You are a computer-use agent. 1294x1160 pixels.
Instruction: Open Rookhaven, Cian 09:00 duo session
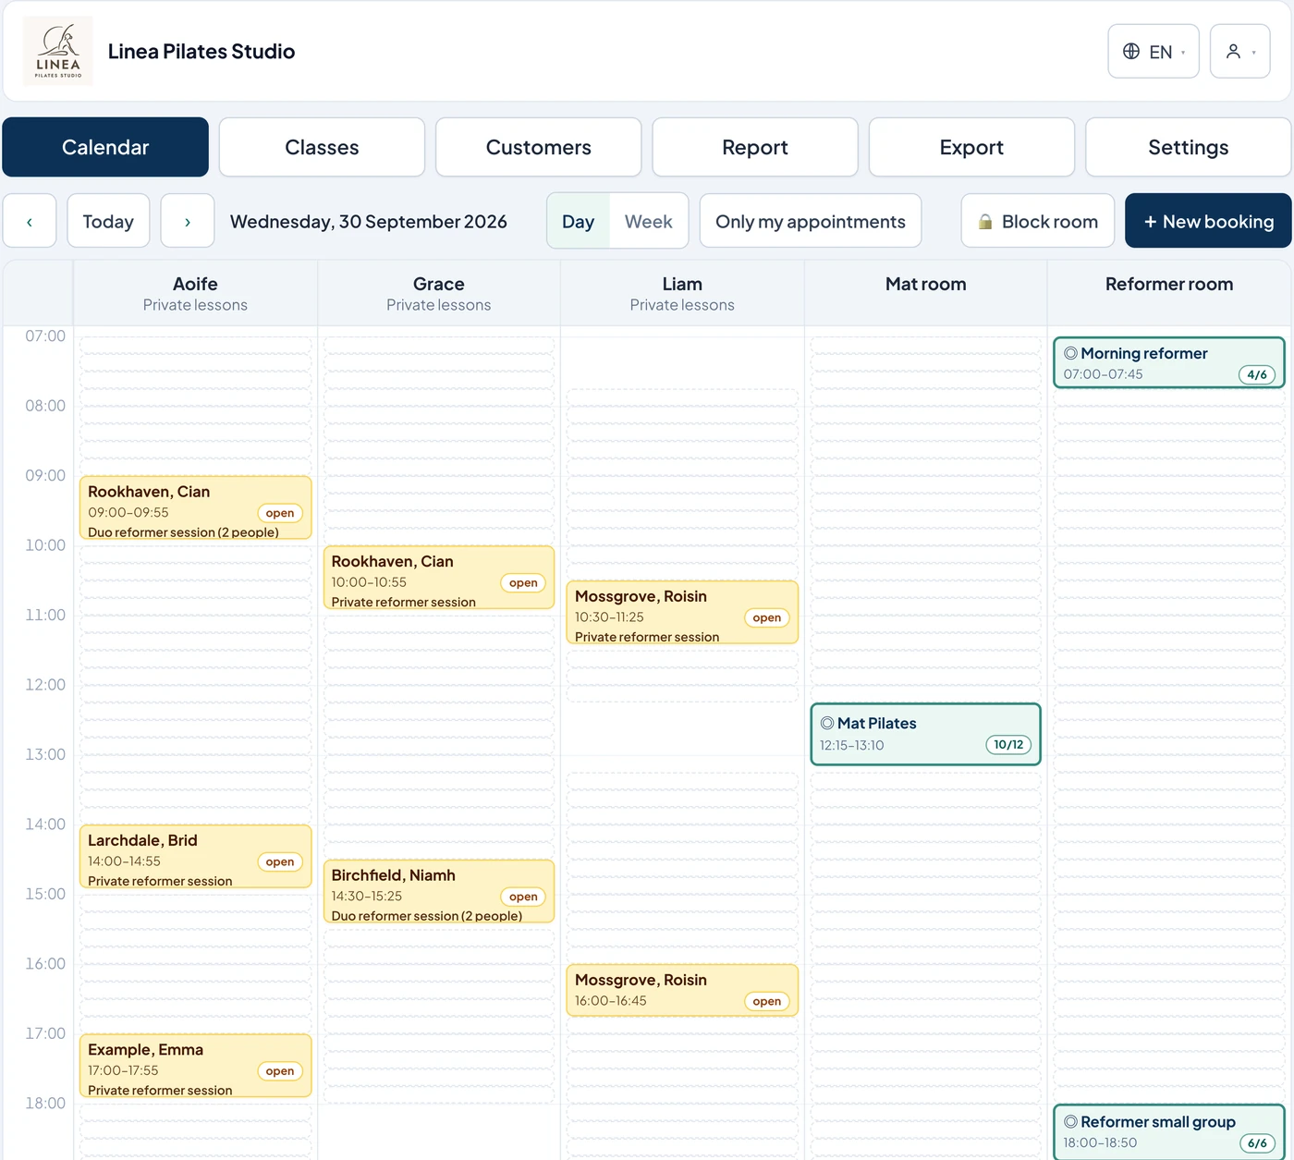click(195, 507)
